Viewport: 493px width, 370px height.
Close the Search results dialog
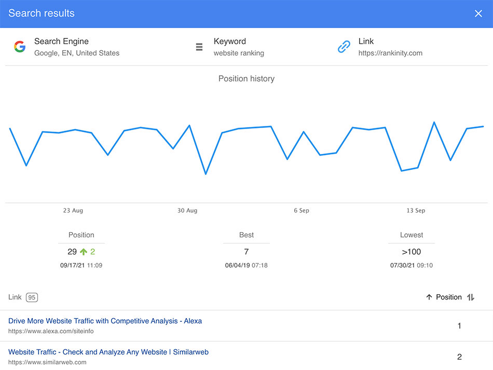pyautogui.click(x=478, y=13)
